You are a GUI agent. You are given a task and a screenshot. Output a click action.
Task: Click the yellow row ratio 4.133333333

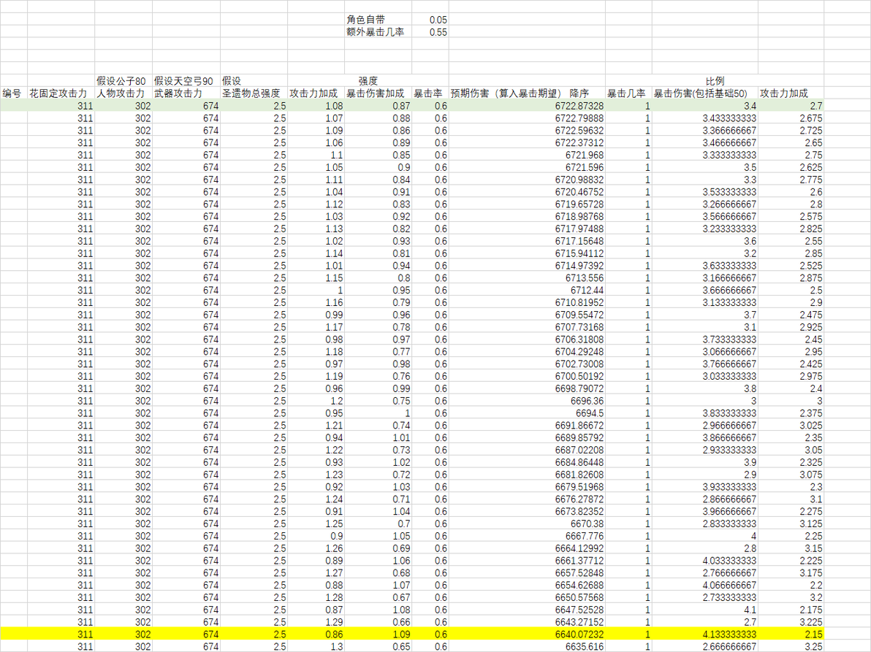705,634
